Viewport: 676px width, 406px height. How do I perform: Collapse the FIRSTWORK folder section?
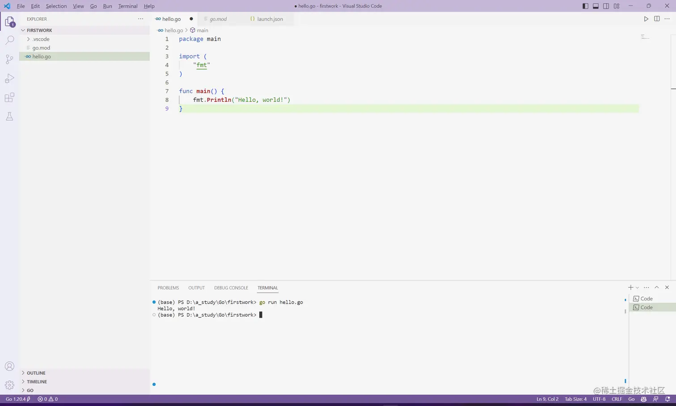84,30
